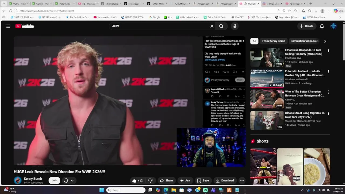This screenshot has height=194, width=345.
Task: Show more filter chips with the arrow
Action: (325, 41)
